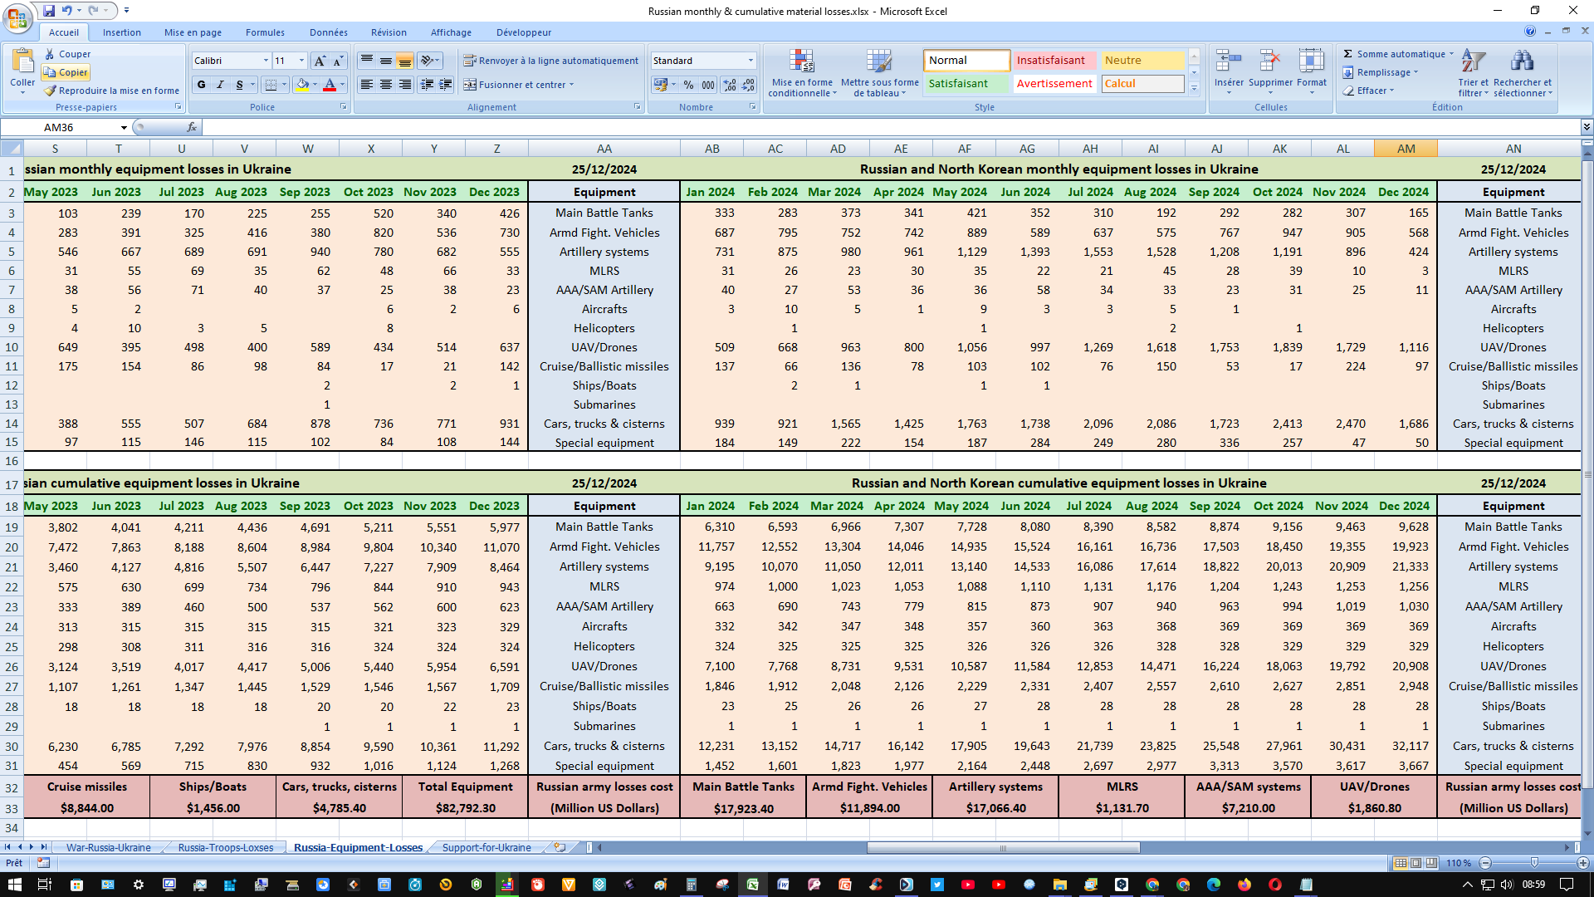Screen dimensions: 1594x897
Task: Open the Insertion ribbon tab
Action: point(122,32)
